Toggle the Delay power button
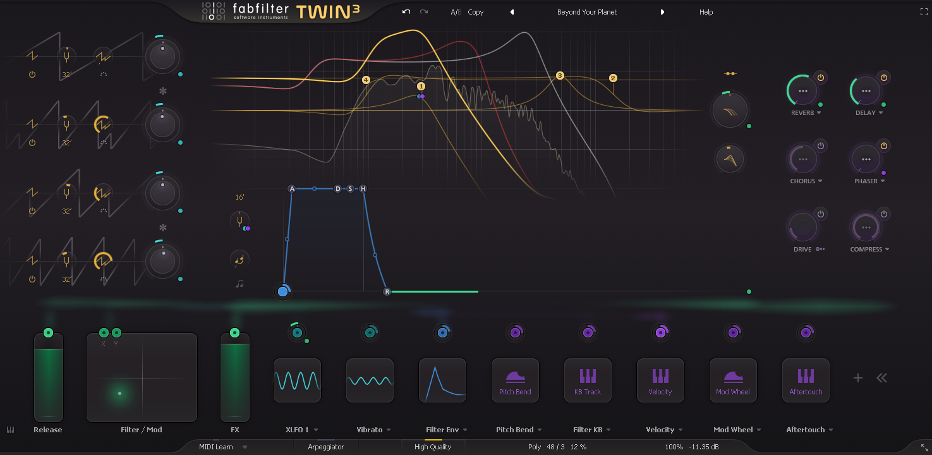 click(x=883, y=78)
